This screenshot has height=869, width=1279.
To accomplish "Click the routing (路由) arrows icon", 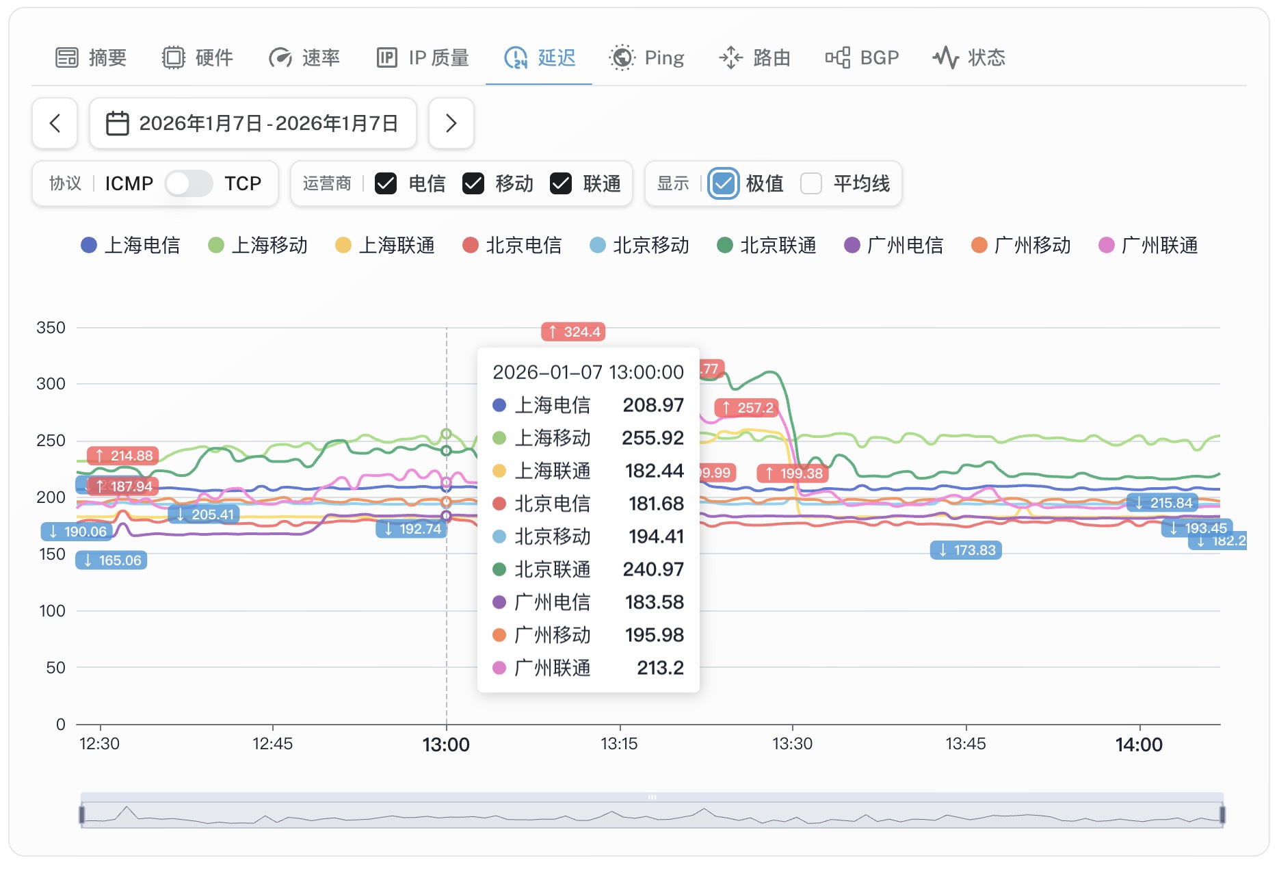I will [731, 57].
